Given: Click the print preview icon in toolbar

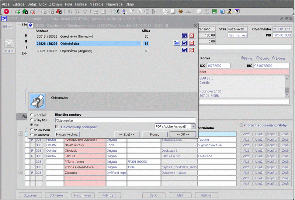Looking at the screenshot, I should [104, 12].
